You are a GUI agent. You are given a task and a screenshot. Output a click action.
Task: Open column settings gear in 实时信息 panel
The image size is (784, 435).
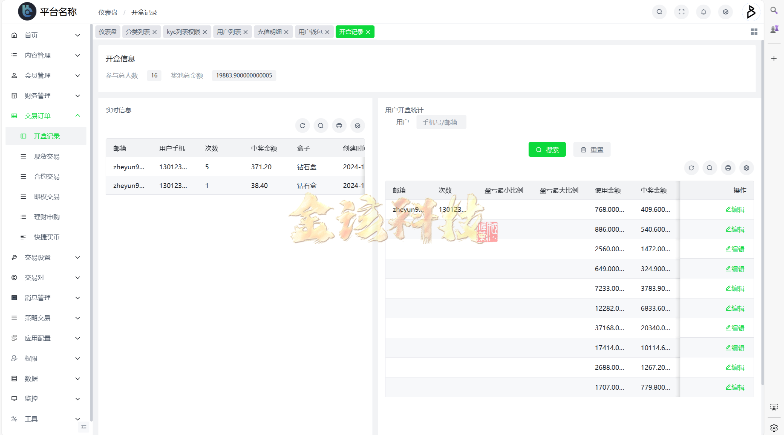click(x=357, y=126)
